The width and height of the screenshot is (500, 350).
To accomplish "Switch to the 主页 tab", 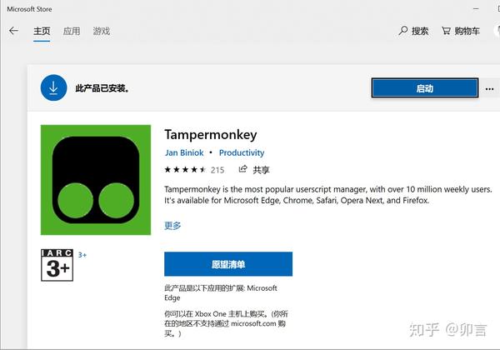I will pos(42,31).
